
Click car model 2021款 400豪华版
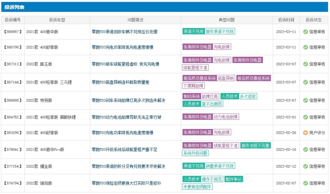pyautogui.click(x=42, y=32)
